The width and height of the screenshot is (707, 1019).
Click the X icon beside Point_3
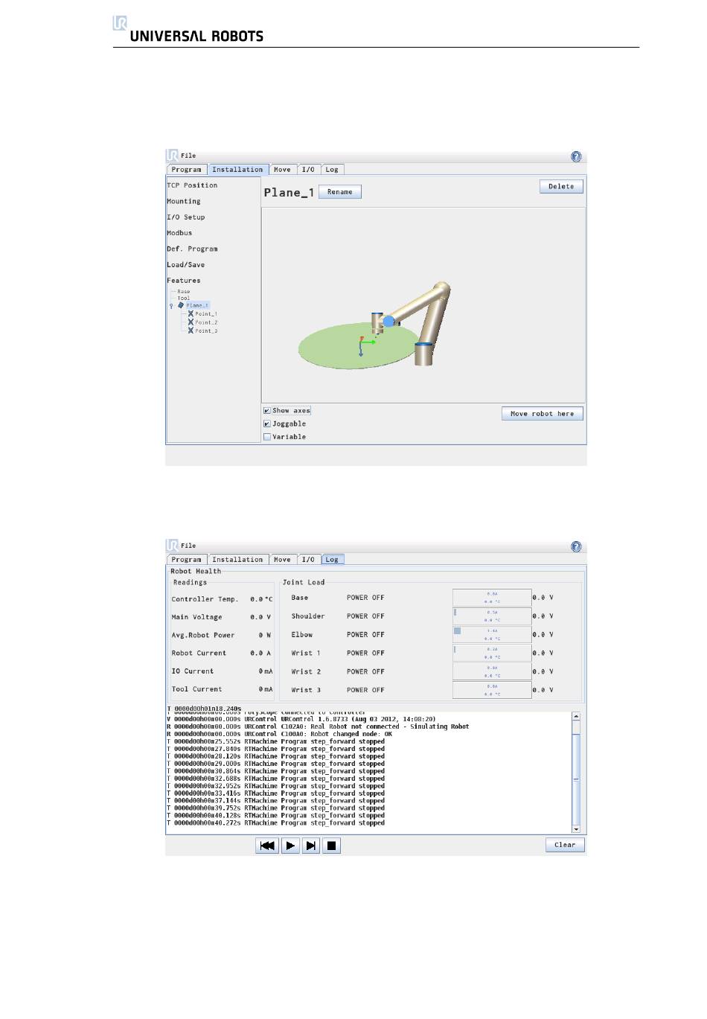[x=191, y=330]
